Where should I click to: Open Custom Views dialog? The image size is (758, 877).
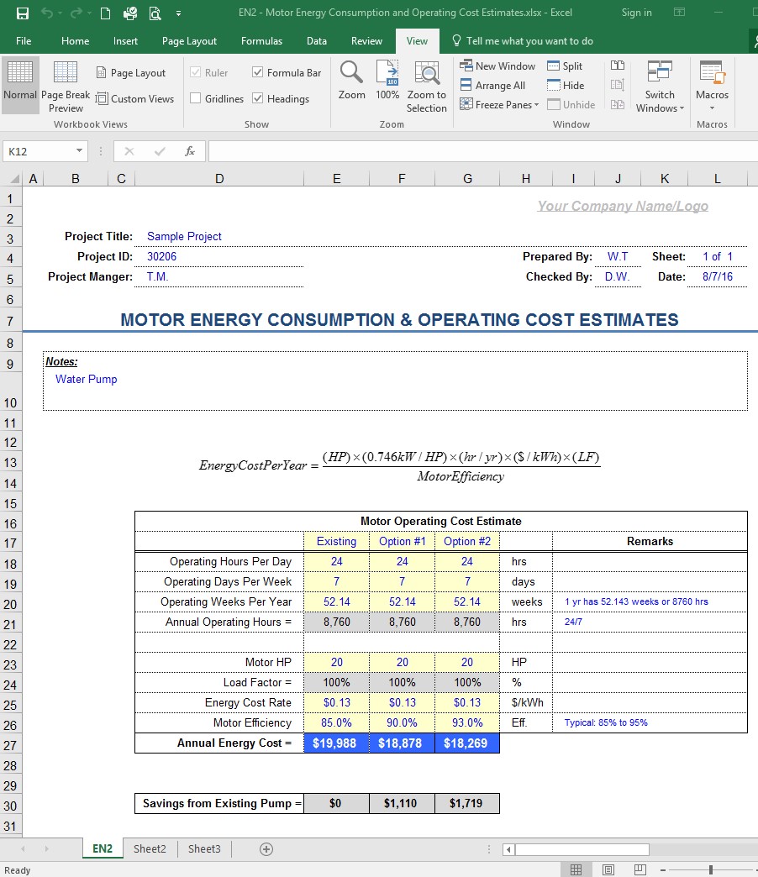134,99
